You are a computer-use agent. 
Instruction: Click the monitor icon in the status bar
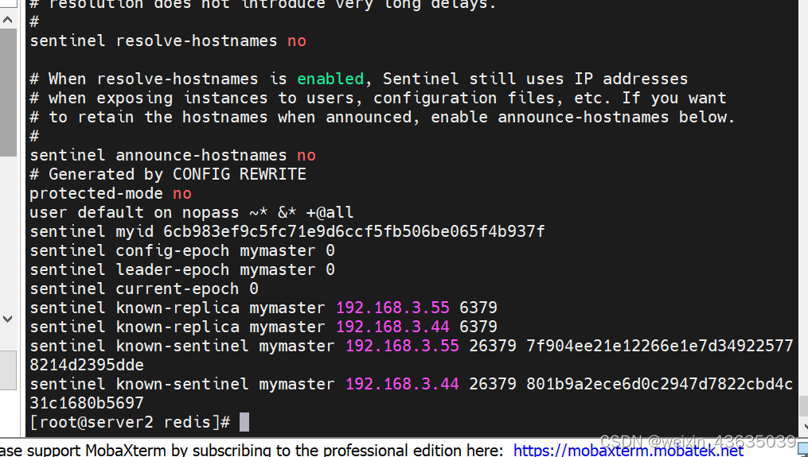point(803,452)
